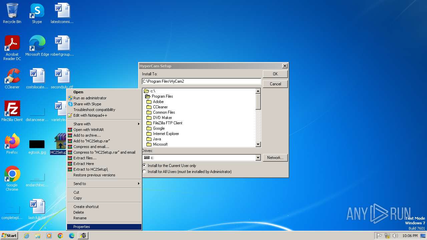
Task: Open Windows Explorer from taskbar
Action: coord(38,236)
